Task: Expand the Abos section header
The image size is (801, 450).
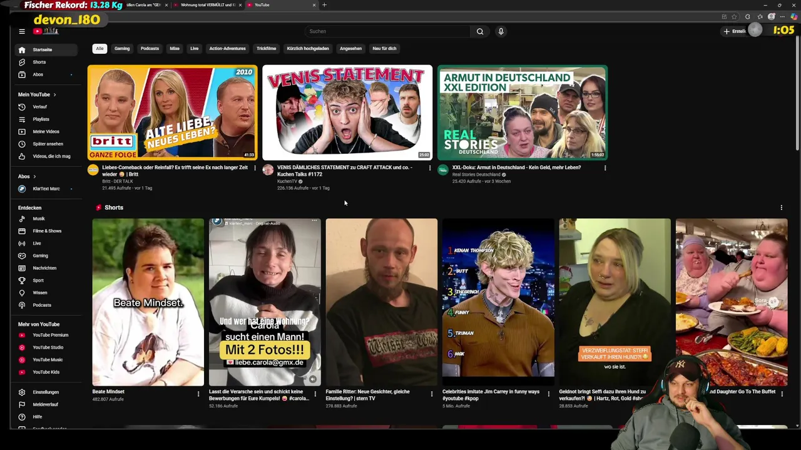Action: (x=27, y=176)
